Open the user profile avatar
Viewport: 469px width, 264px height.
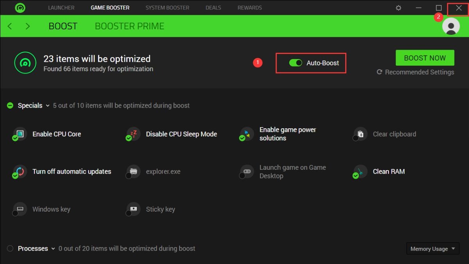pyautogui.click(x=451, y=26)
